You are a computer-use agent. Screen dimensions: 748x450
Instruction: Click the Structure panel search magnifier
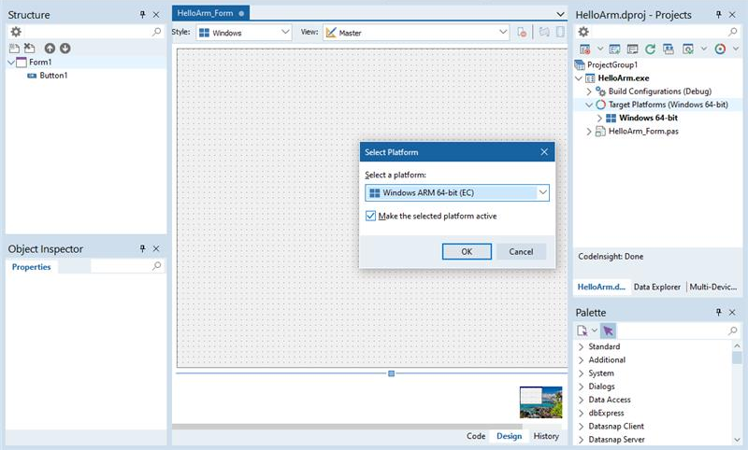coord(156,32)
